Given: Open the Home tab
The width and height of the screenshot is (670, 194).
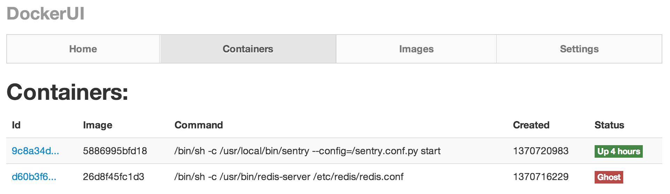Looking at the screenshot, I should coord(83,49).
